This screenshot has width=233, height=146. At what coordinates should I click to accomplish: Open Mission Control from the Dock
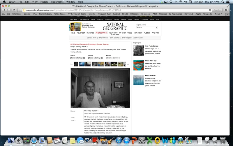tap(26, 140)
